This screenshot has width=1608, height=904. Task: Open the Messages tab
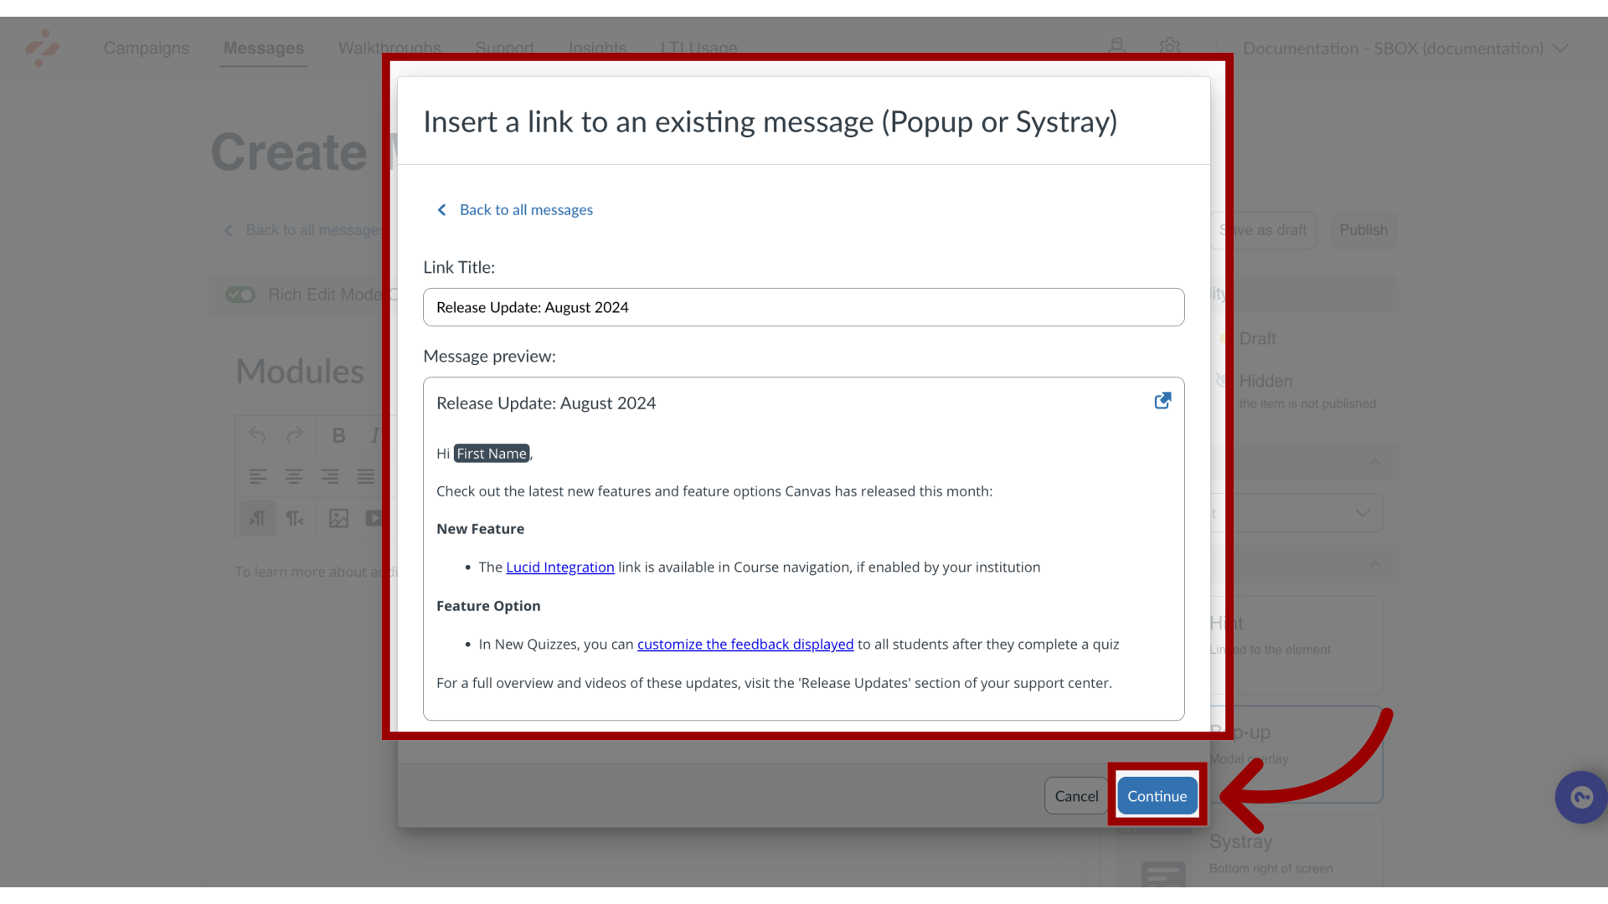coord(263,48)
